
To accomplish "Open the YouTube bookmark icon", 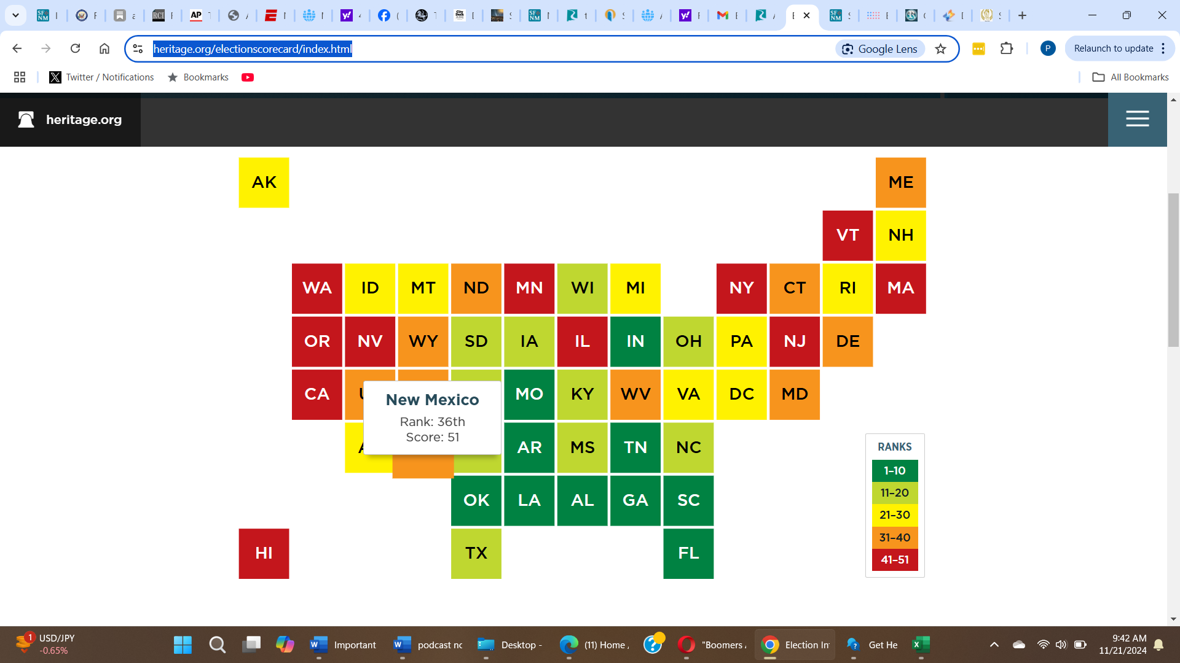I will (x=248, y=77).
